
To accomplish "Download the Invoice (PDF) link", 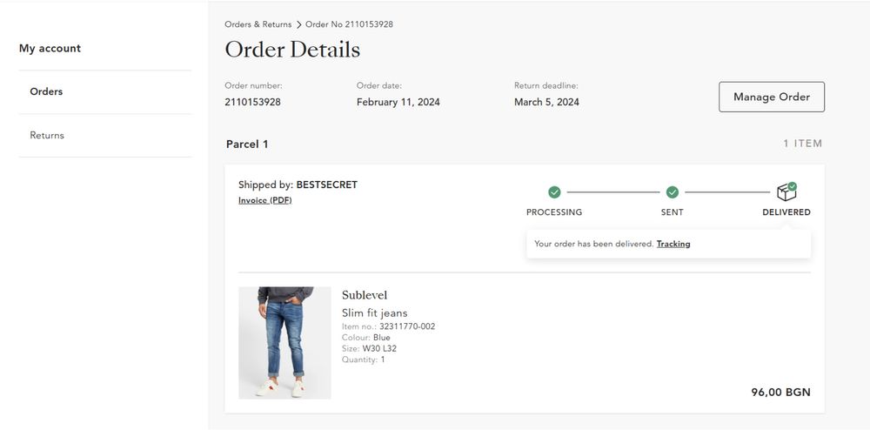I will 265,200.
